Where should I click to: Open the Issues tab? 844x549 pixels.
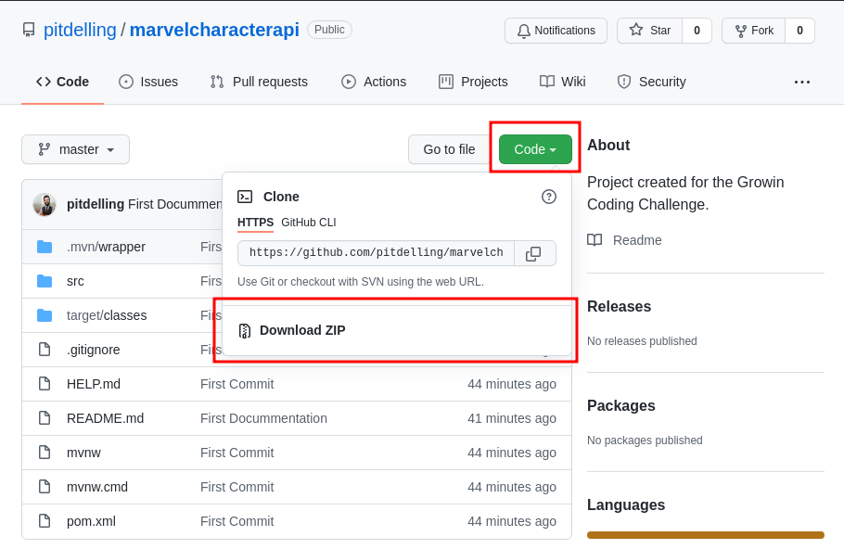point(148,82)
